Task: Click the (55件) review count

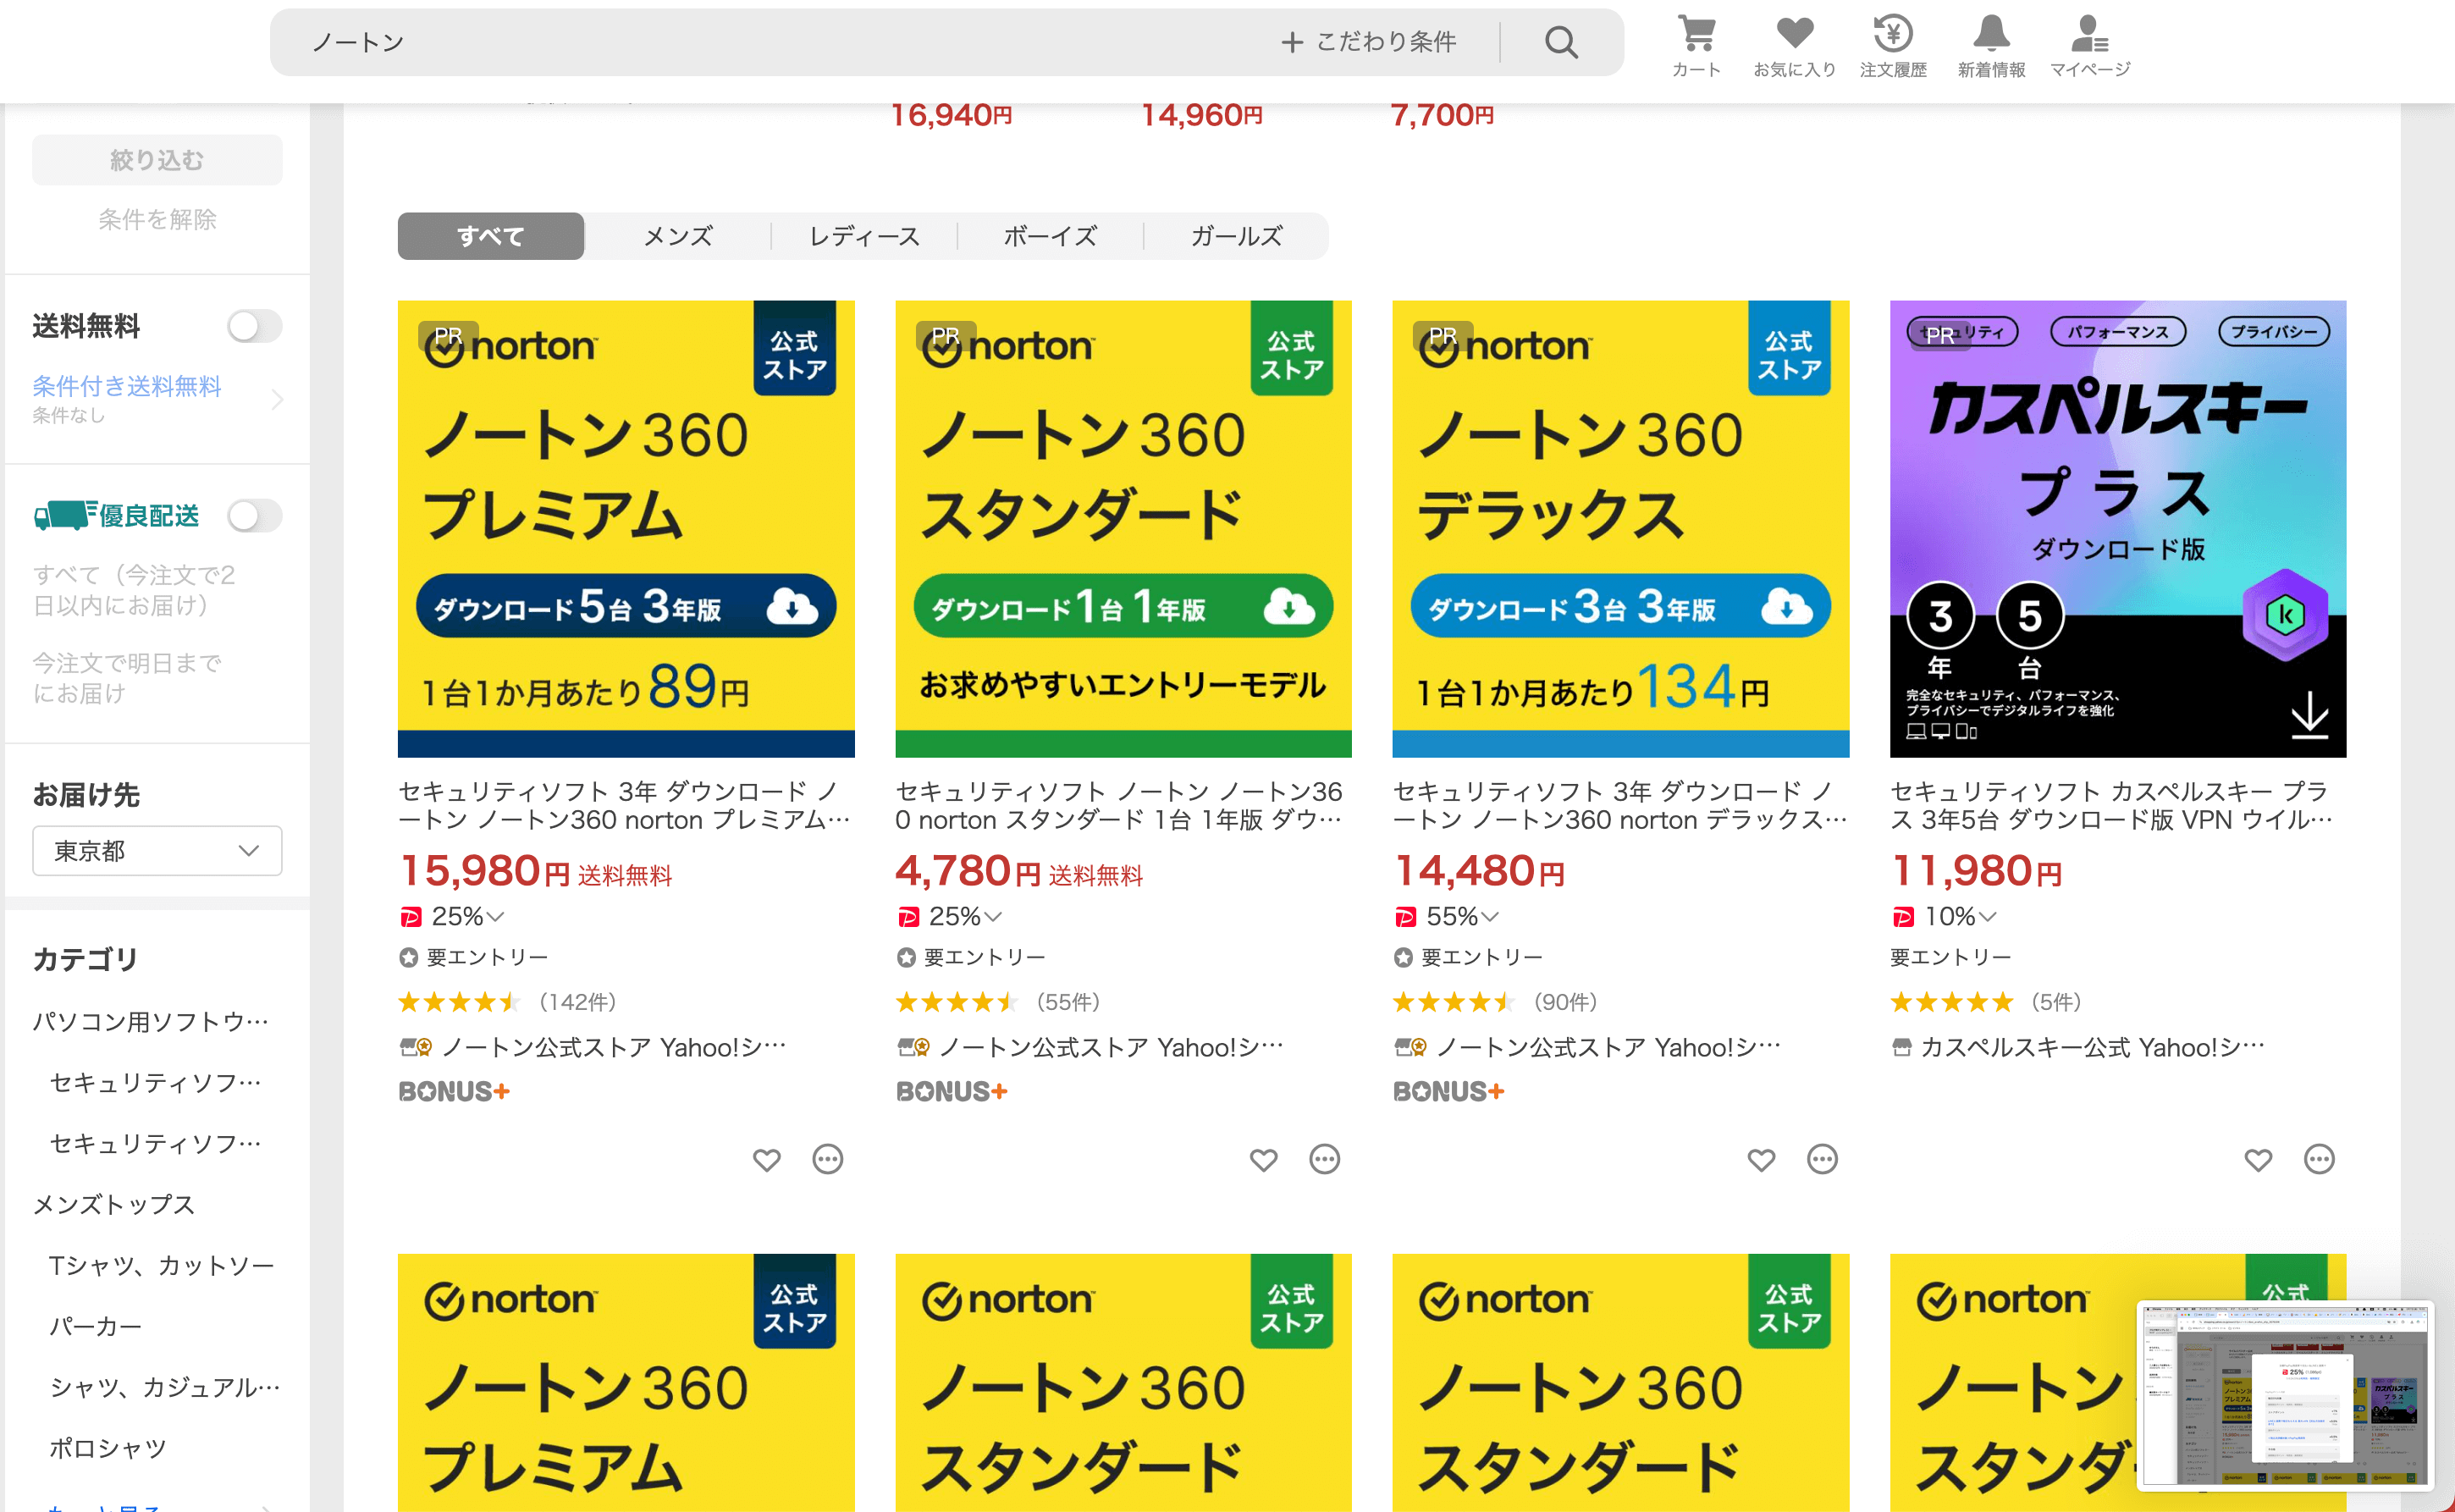Action: click(1068, 1002)
